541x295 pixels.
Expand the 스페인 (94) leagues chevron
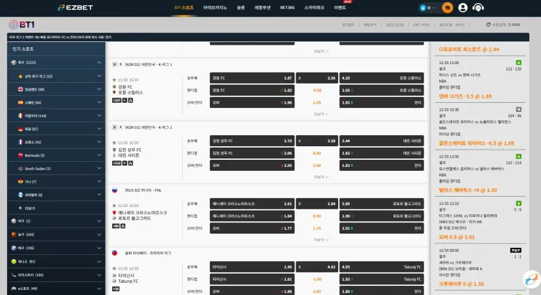pos(99,102)
